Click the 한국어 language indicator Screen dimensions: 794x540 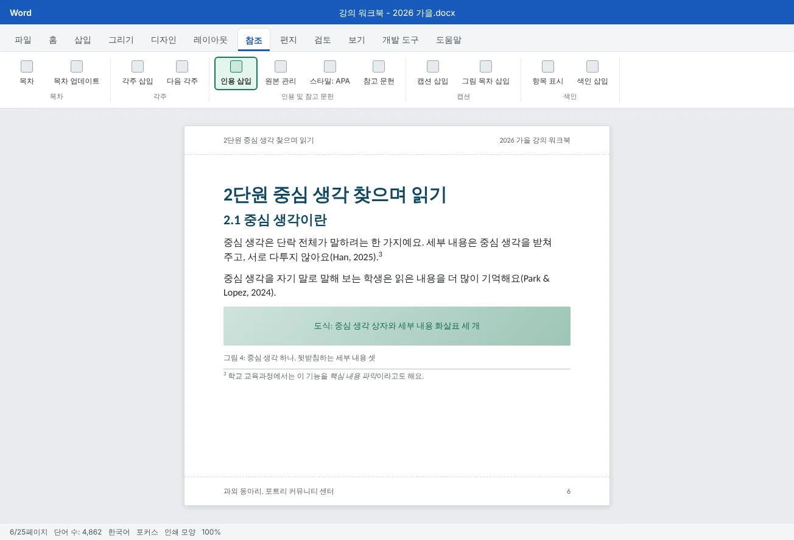(119, 532)
